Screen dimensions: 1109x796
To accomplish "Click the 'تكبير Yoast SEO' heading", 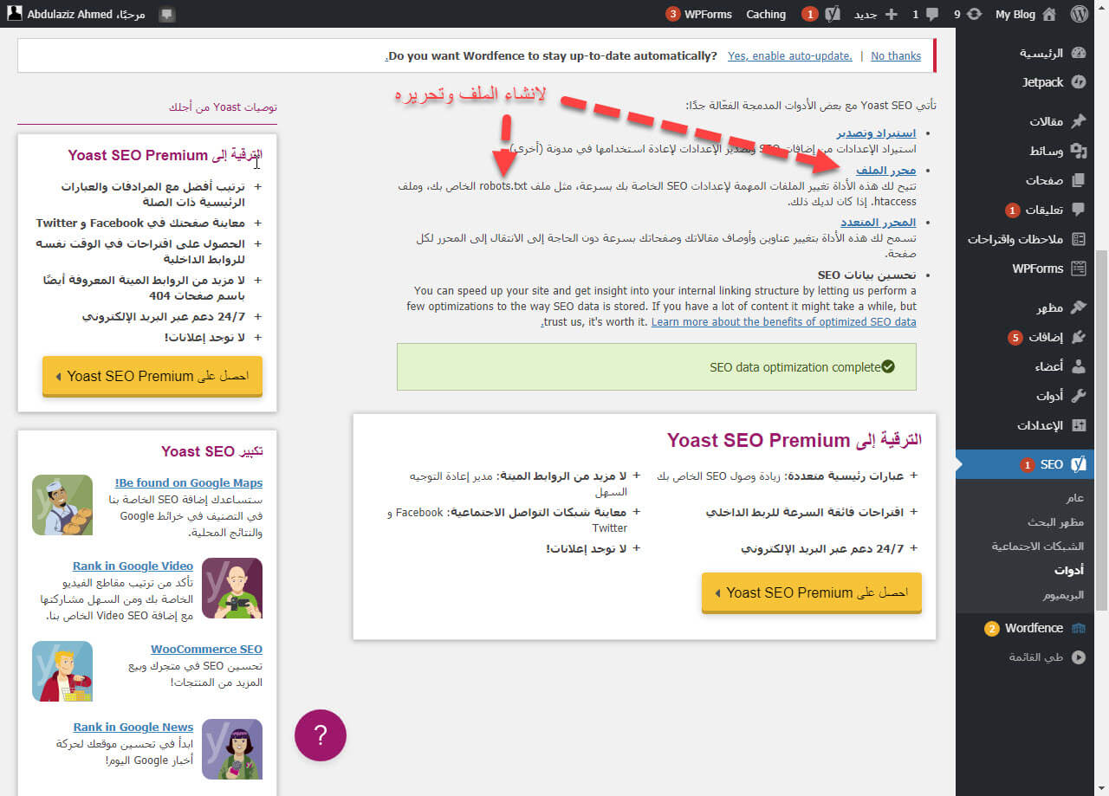I will [212, 451].
